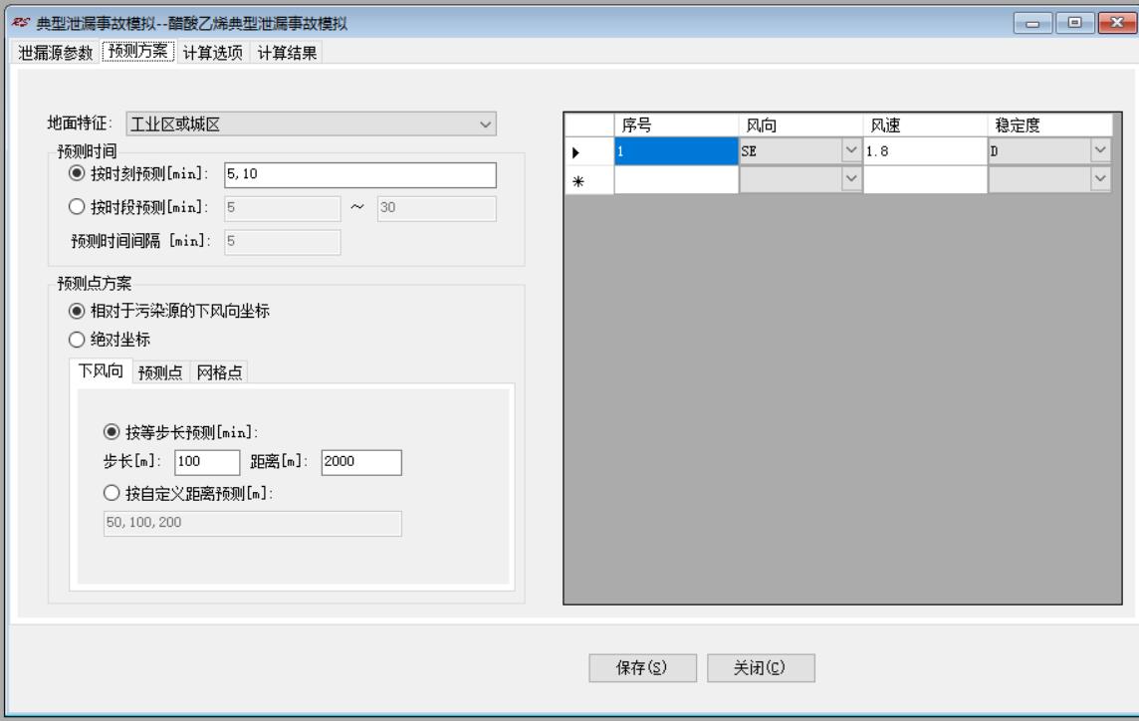Click the 步长[m] field showing 100
This screenshot has height=721, width=1139.
207,462
